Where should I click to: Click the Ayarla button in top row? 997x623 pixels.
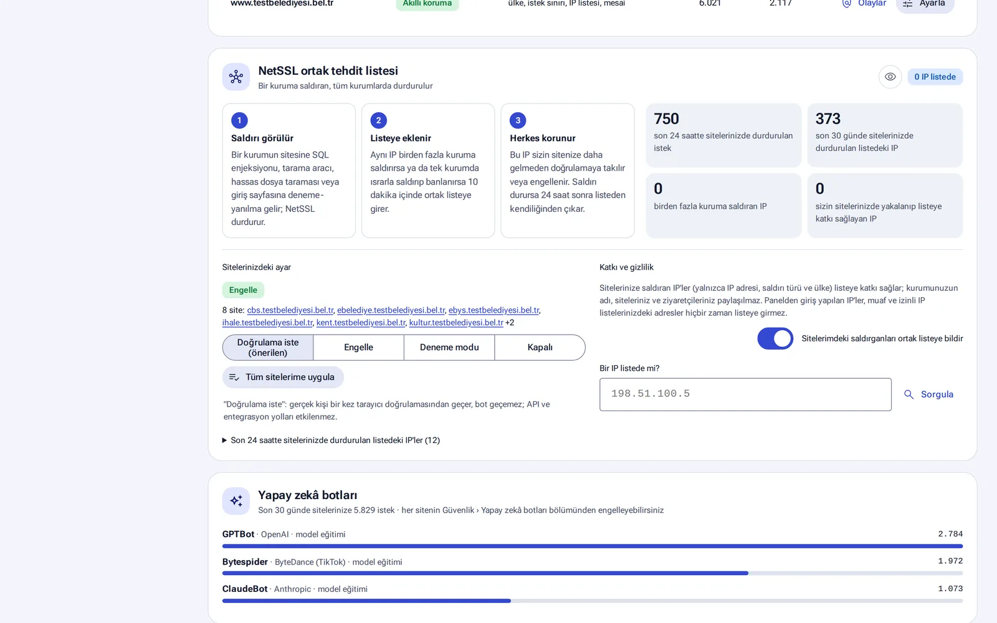[925, 4]
